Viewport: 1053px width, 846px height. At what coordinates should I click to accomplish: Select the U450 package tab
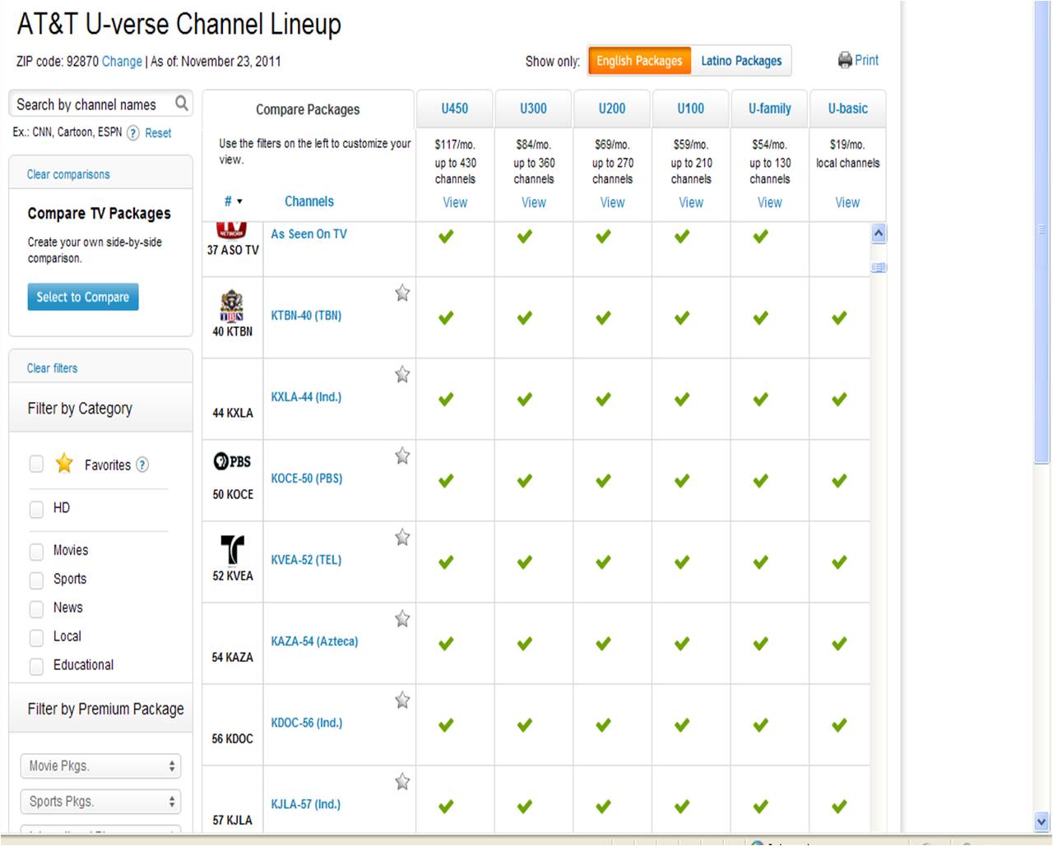(454, 109)
